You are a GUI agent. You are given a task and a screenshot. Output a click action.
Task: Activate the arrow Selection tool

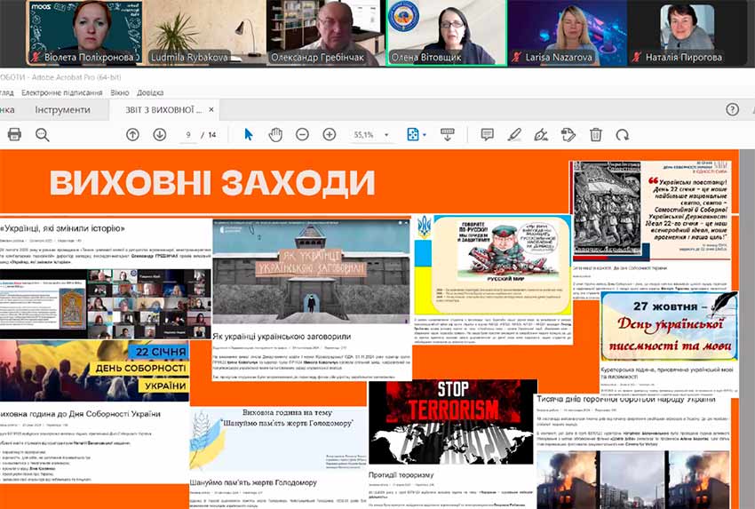(x=249, y=134)
